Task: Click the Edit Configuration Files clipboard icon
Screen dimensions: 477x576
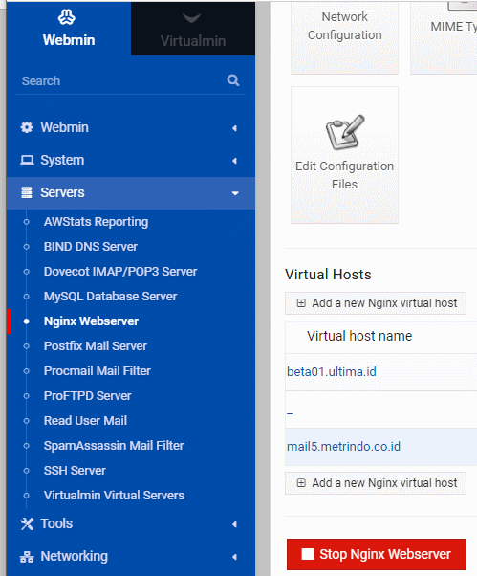Action: click(345, 132)
